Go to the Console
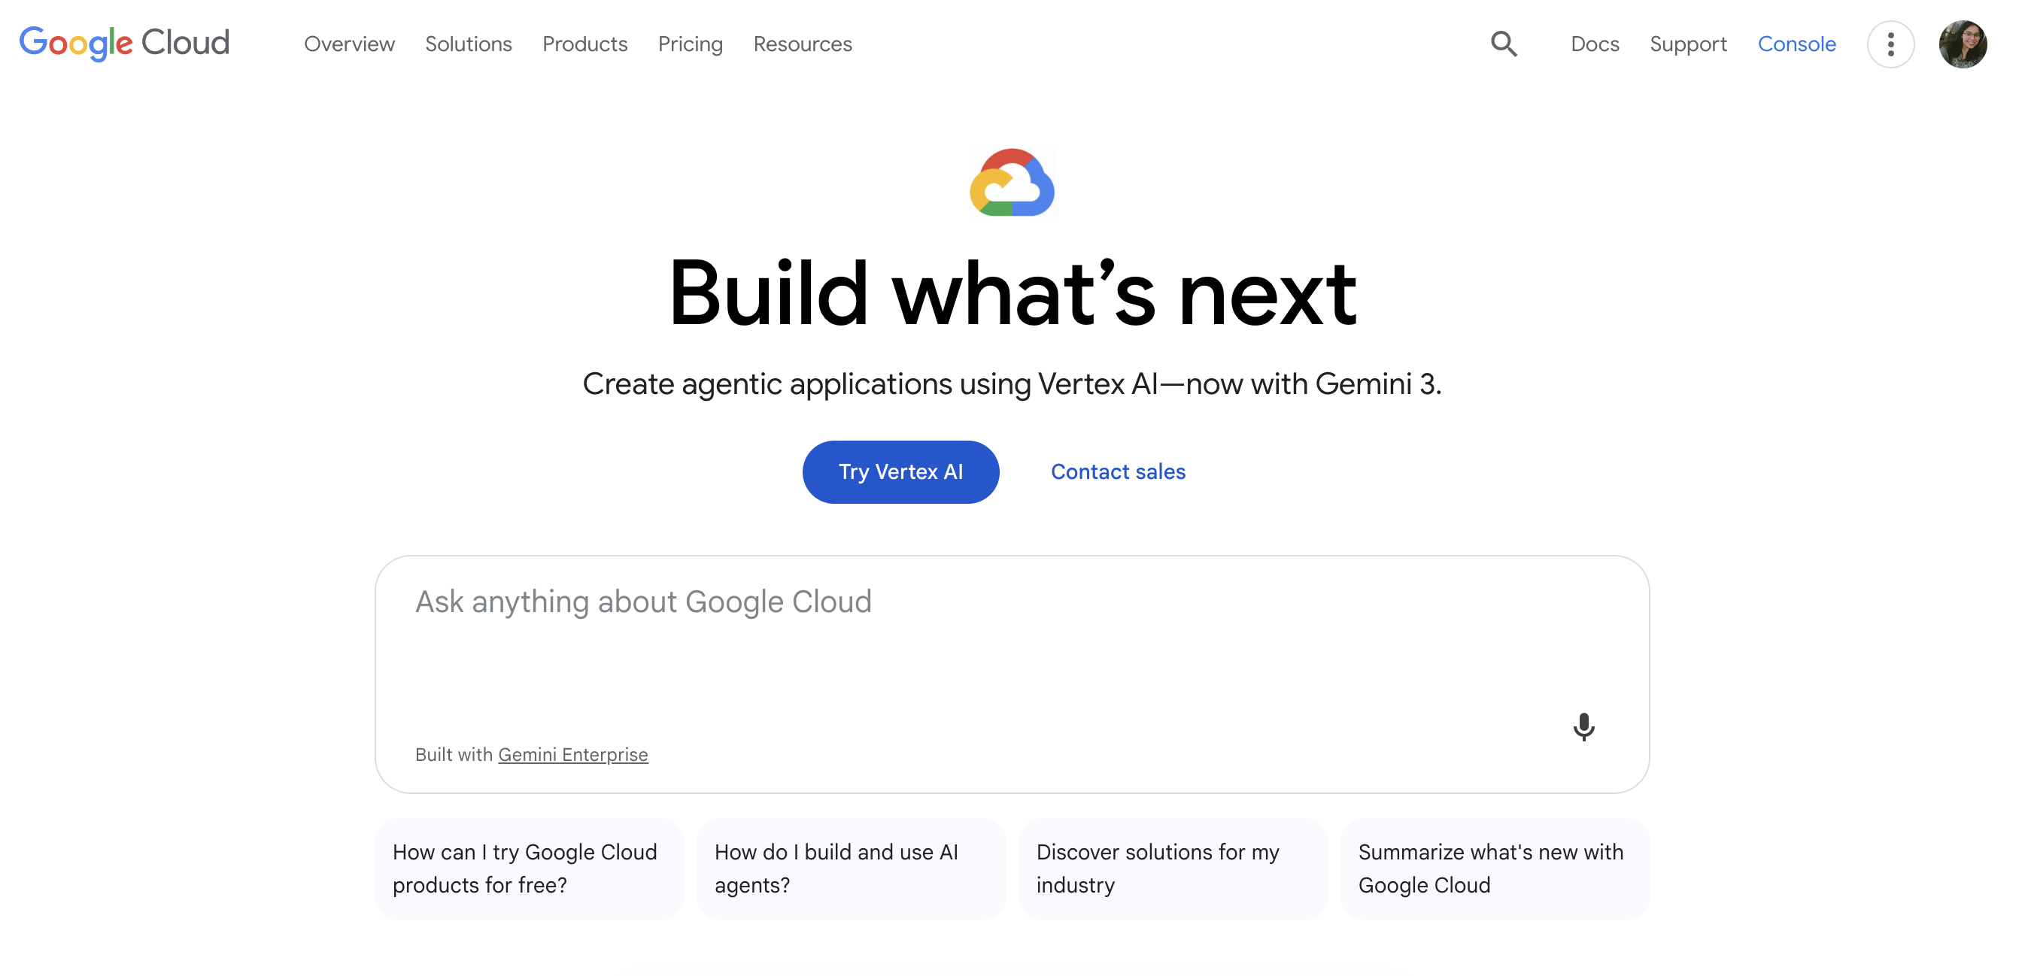This screenshot has height=976, width=2025. coord(1796,44)
